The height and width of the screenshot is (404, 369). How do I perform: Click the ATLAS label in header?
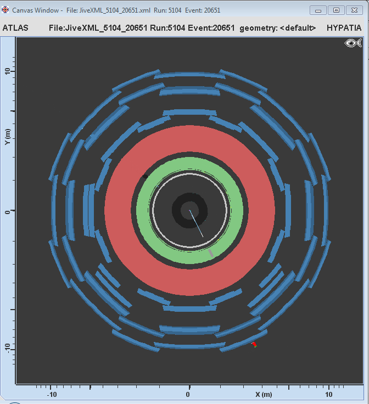point(16,28)
